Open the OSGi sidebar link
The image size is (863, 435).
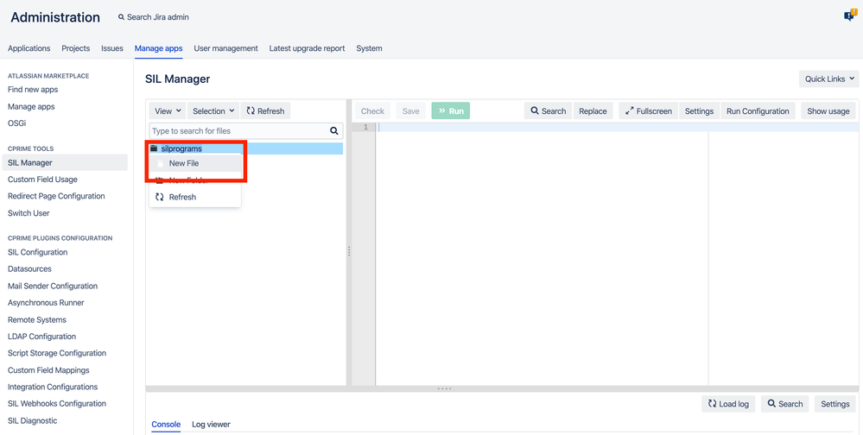pyautogui.click(x=16, y=123)
